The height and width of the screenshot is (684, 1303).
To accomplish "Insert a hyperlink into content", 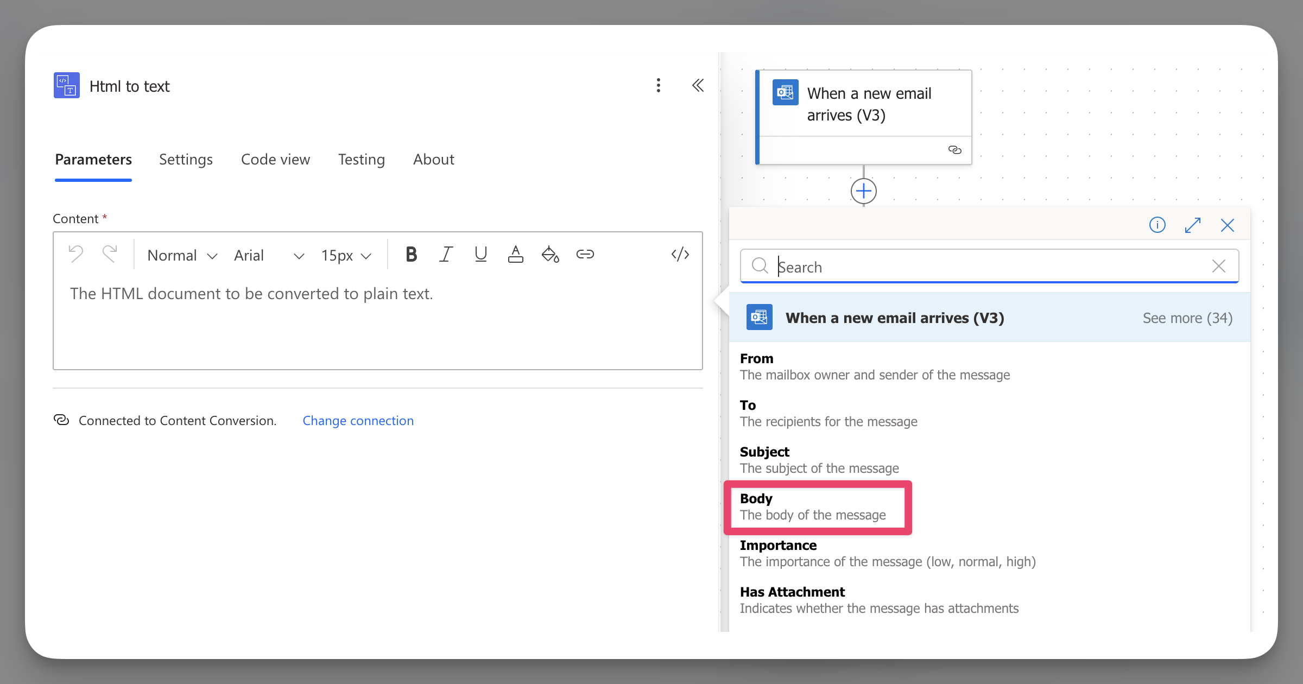I will (x=585, y=255).
